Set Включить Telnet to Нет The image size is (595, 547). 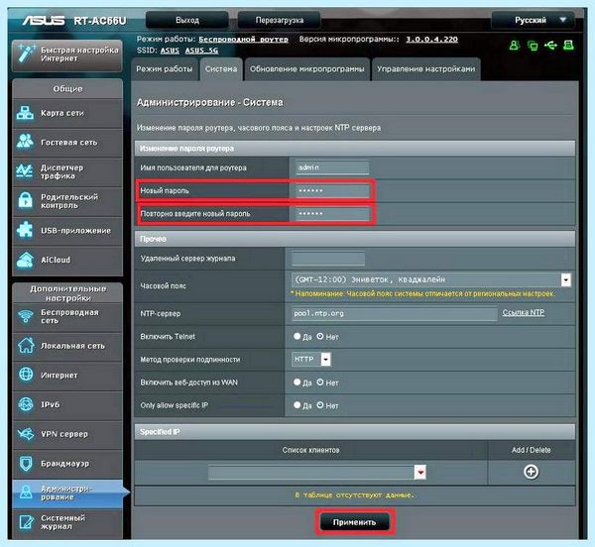[320, 336]
